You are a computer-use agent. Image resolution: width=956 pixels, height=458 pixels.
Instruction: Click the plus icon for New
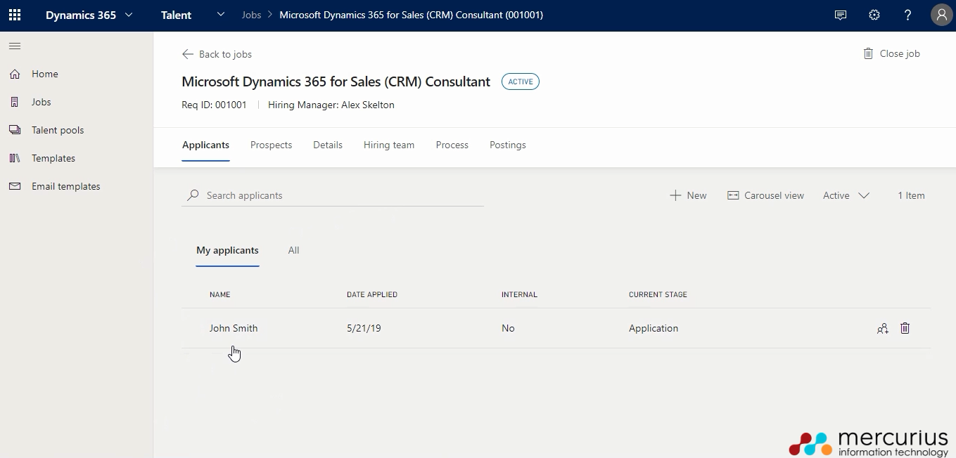[x=675, y=195]
